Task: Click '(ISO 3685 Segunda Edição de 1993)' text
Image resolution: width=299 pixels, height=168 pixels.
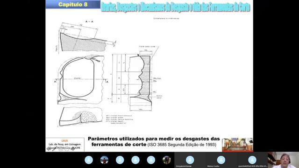Action: pyautogui.click(x=182, y=145)
